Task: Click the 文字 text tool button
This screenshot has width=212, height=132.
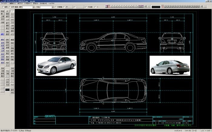Action: [x=12, y=20]
